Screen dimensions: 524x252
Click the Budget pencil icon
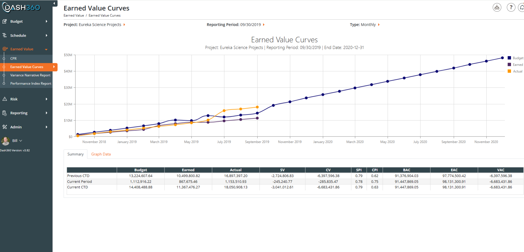point(5,21)
